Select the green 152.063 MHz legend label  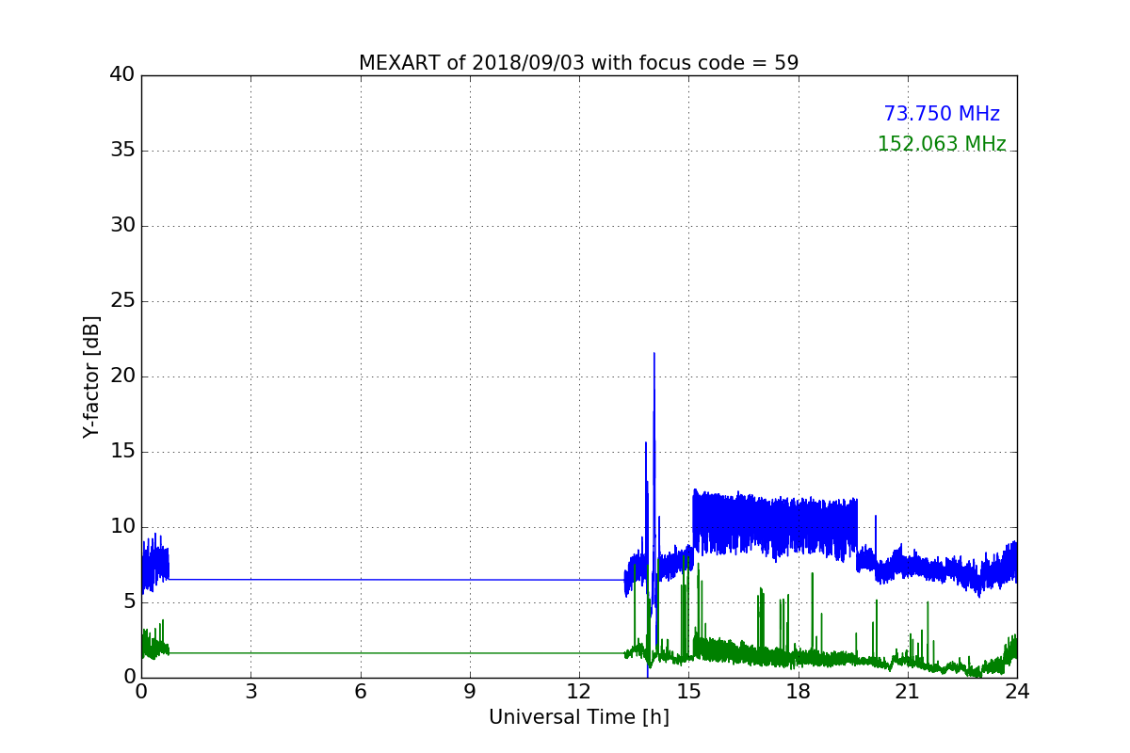(x=942, y=144)
